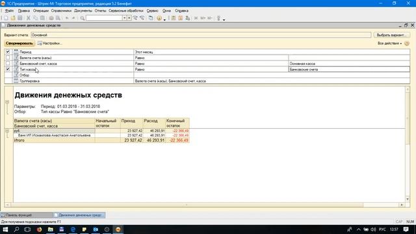Image resolution: width=416 pixels, height=234 pixels.
Task: Open the Справочники menu
Action: point(61,10)
